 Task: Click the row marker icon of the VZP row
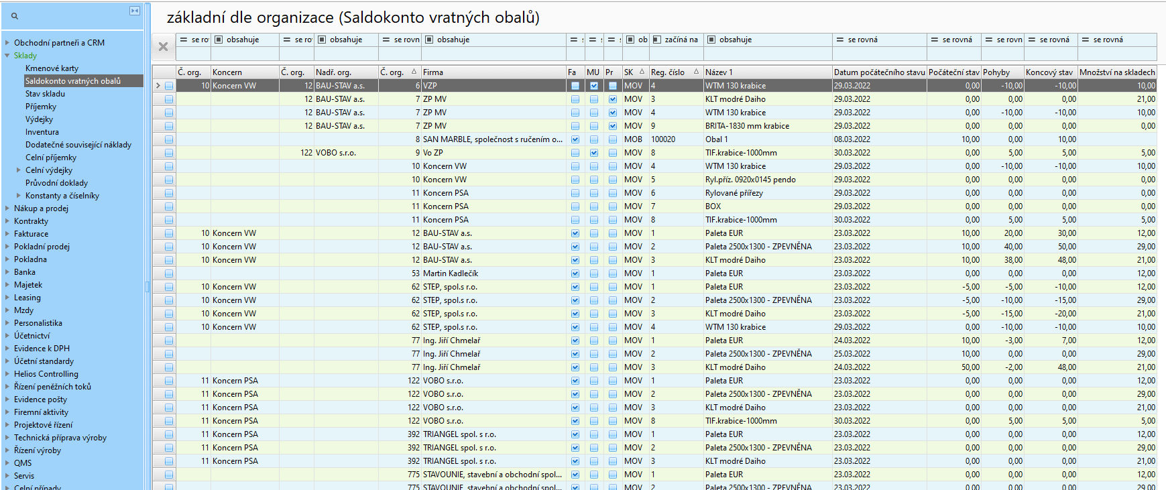coord(168,86)
